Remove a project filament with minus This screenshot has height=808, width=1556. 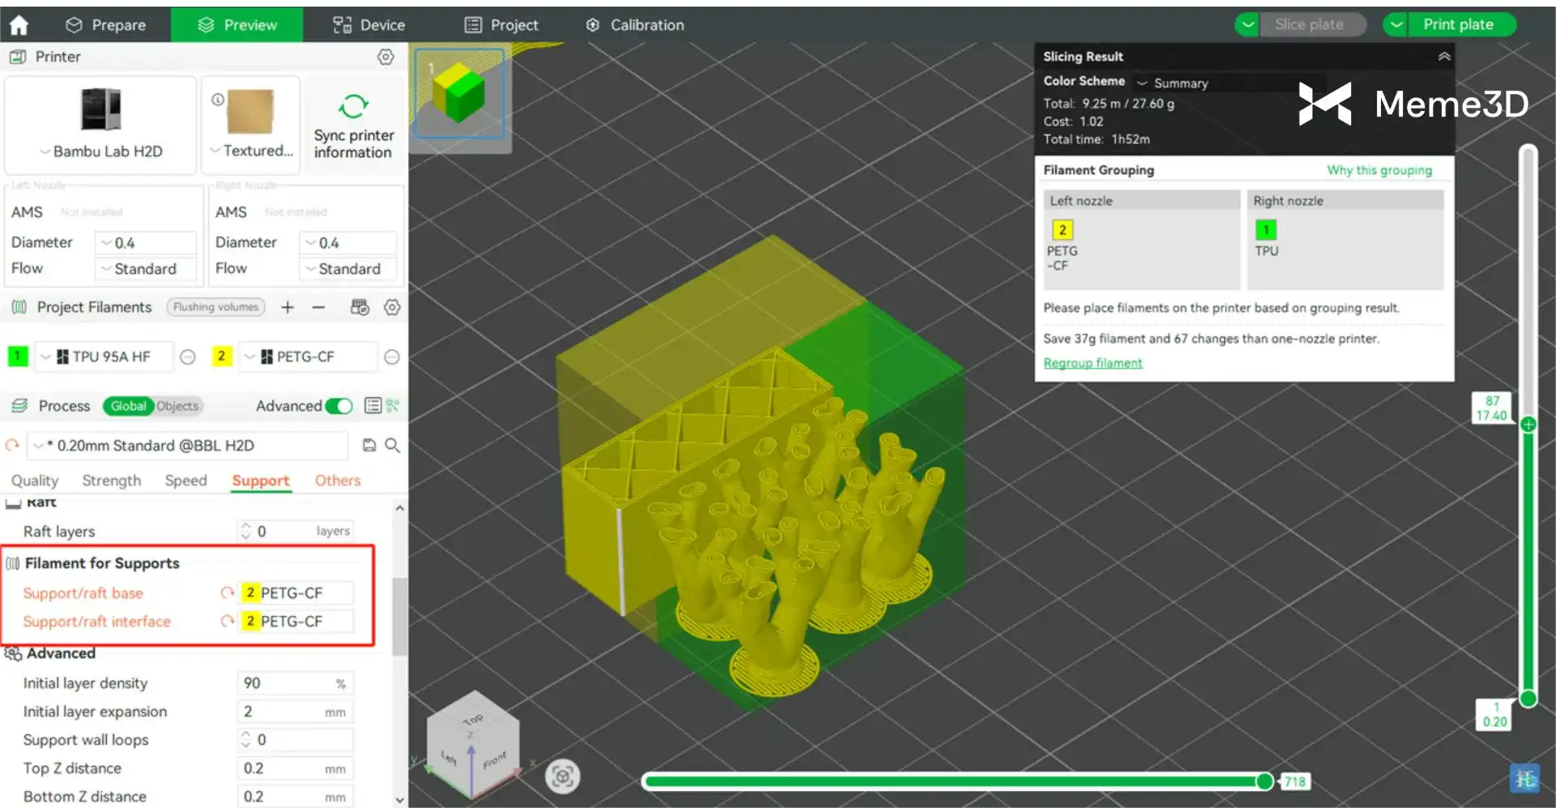[x=318, y=307]
